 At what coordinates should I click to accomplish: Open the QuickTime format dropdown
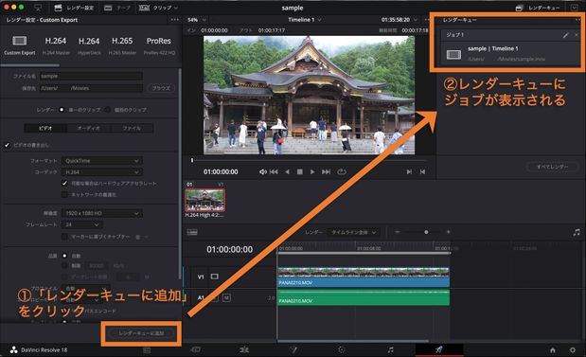(x=101, y=161)
